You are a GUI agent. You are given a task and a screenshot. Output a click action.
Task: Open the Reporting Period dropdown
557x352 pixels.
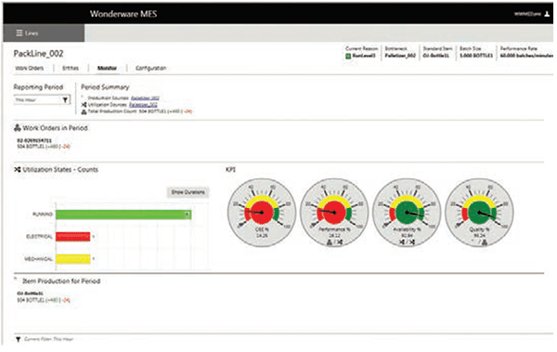coord(42,100)
